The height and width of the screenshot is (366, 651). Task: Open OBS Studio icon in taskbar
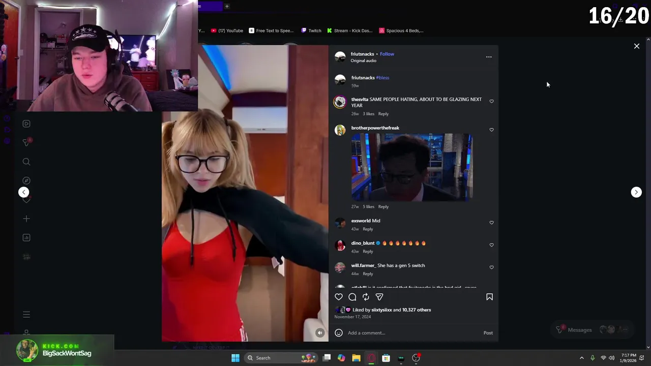point(416,358)
